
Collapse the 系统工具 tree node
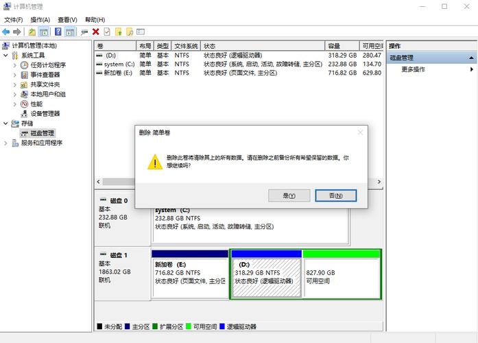pyautogui.click(x=5, y=55)
